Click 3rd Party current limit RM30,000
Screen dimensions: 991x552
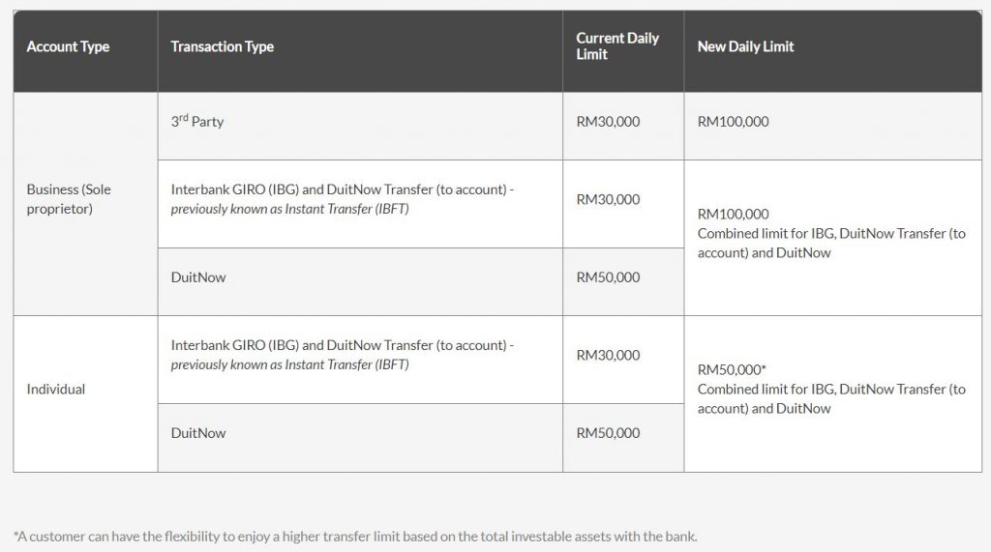[608, 122]
